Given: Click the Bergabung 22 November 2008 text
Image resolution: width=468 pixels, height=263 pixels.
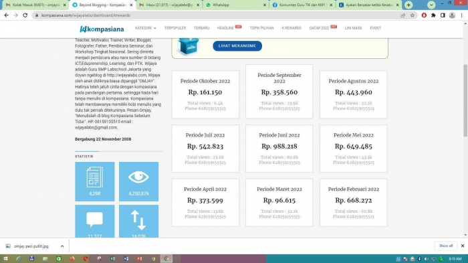Looking at the screenshot, I should 103,139.
